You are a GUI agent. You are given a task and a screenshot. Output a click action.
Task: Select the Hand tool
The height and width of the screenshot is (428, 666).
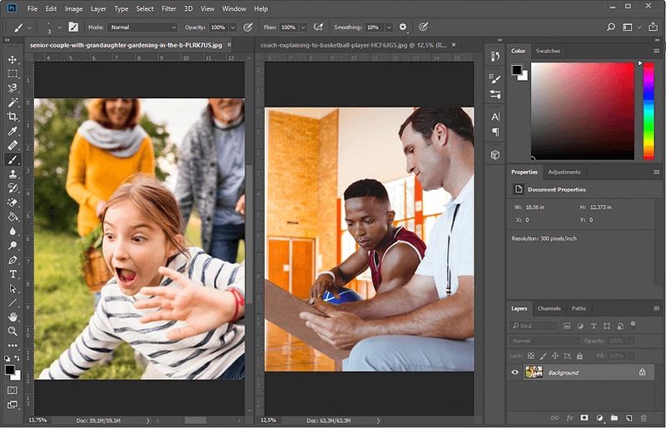coord(12,316)
